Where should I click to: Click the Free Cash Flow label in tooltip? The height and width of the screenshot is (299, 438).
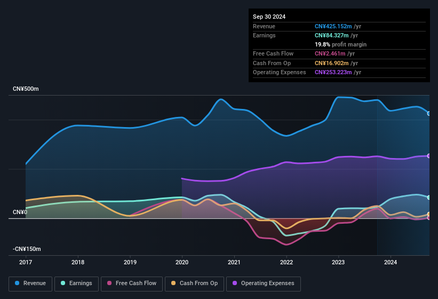click(x=273, y=53)
